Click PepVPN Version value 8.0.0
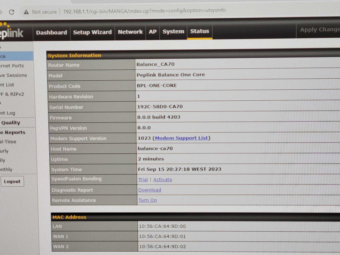340x255 pixels. pos(144,127)
